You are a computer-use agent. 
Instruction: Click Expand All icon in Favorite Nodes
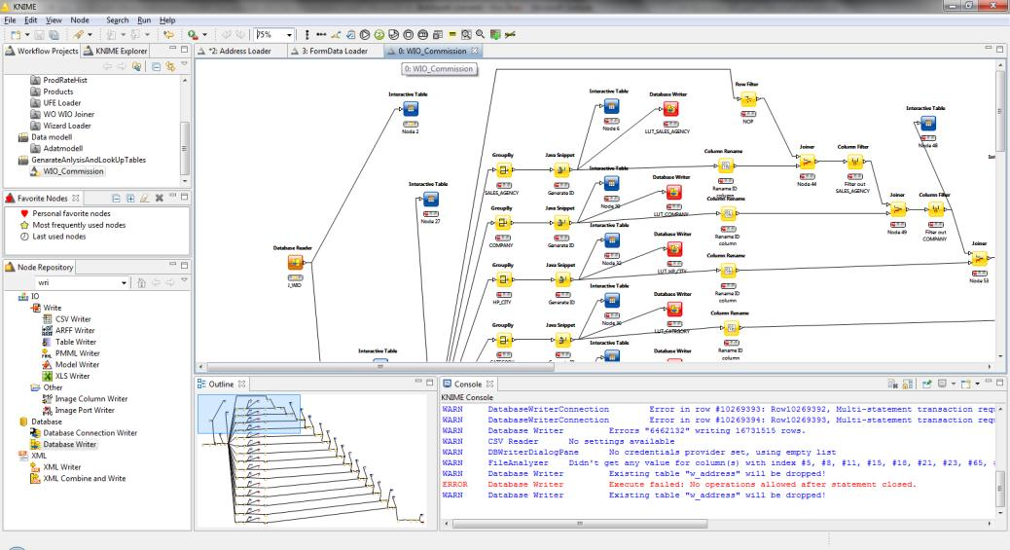(130, 198)
